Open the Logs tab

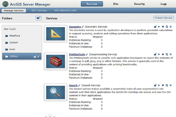[x=164, y=4]
